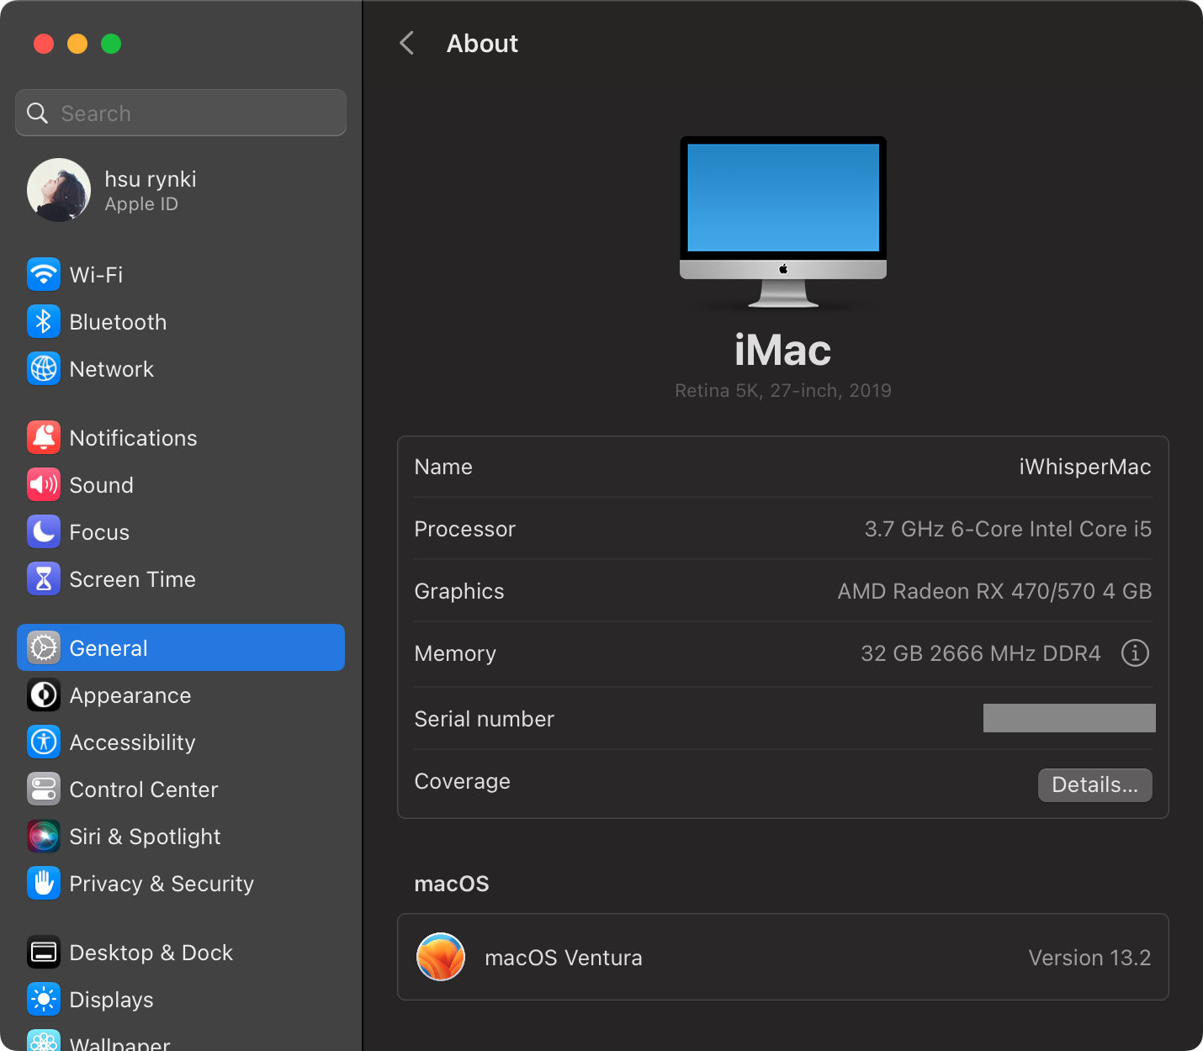Open the Accessibility pane label
This screenshot has height=1051, width=1203.
pyautogui.click(x=132, y=742)
